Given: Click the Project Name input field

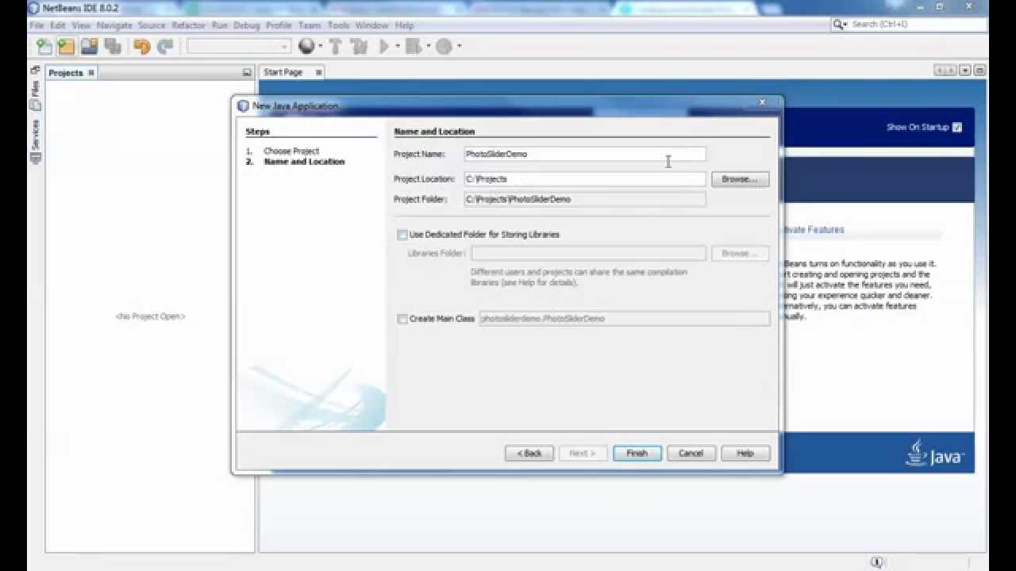Looking at the screenshot, I should pyautogui.click(x=584, y=155).
